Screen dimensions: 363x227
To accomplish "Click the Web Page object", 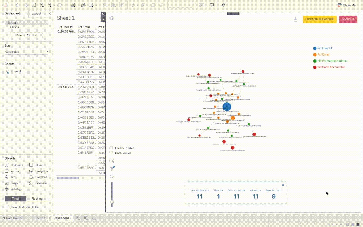I will click(x=13, y=189).
